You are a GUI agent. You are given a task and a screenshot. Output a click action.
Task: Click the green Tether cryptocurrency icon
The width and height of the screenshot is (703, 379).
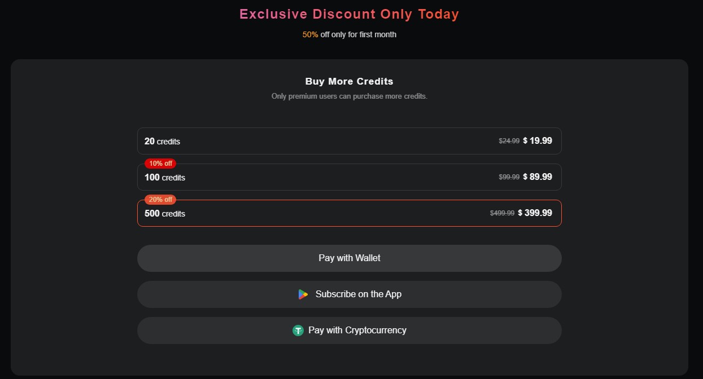click(298, 330)
